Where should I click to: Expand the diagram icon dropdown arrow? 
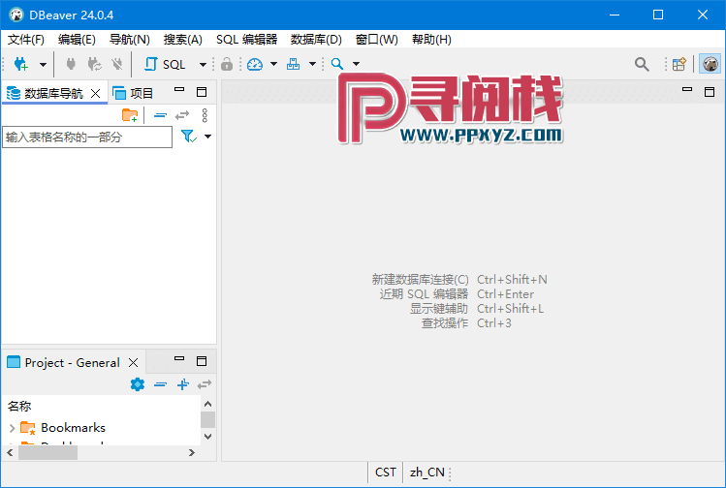coord(312,64)
